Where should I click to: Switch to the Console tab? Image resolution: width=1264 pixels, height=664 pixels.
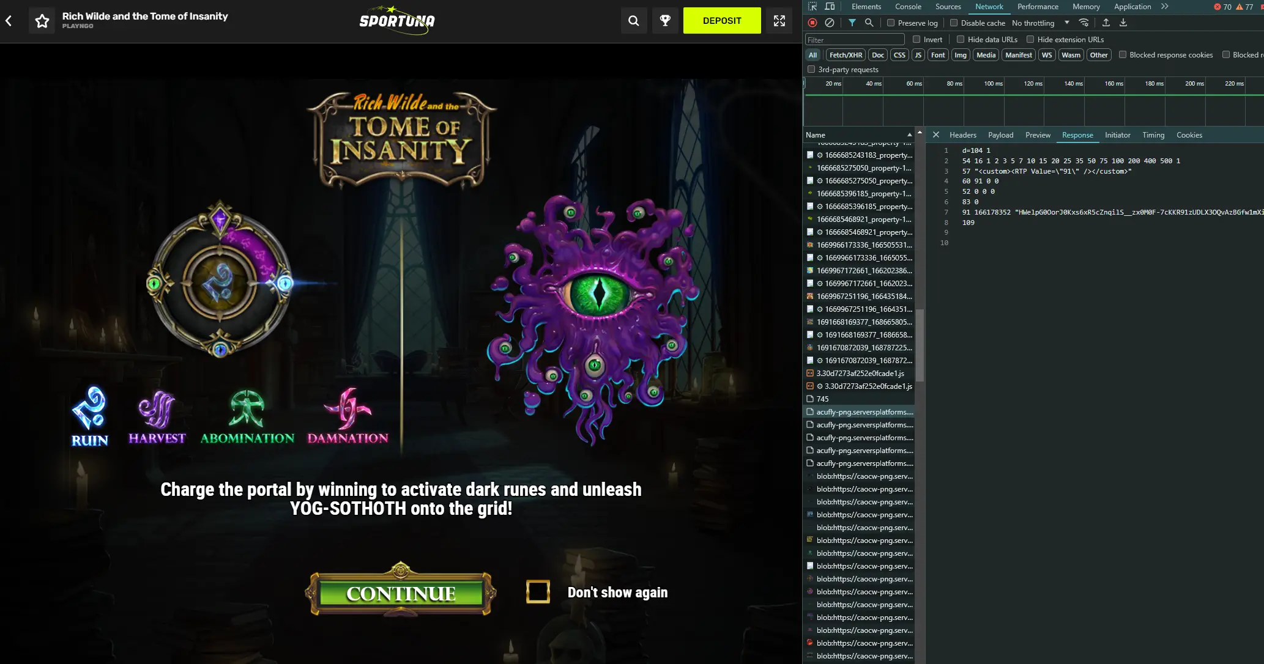click(x=908, y=7)
